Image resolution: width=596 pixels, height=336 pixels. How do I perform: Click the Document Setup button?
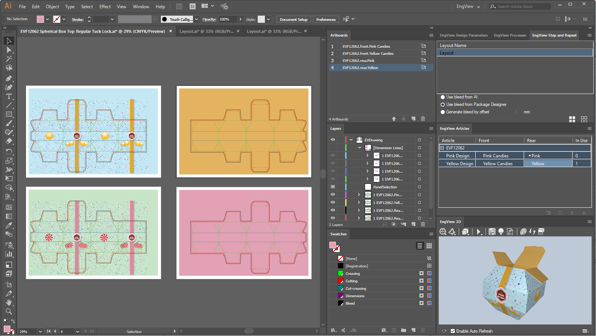coord(294,19)
